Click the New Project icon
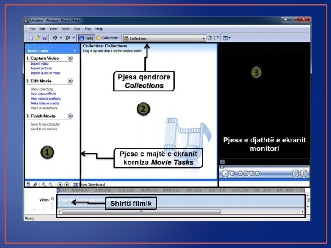Viewport: 331px width, 248px height. [x=31, y=38]
